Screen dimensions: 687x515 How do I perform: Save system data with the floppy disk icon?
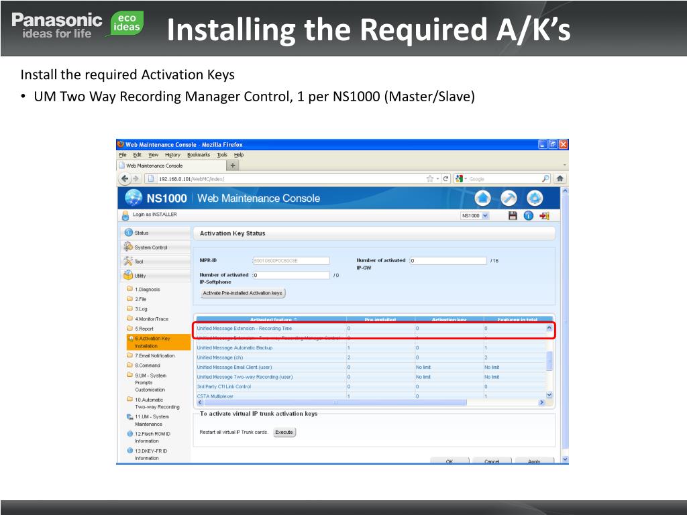click(x=513, y=215)
